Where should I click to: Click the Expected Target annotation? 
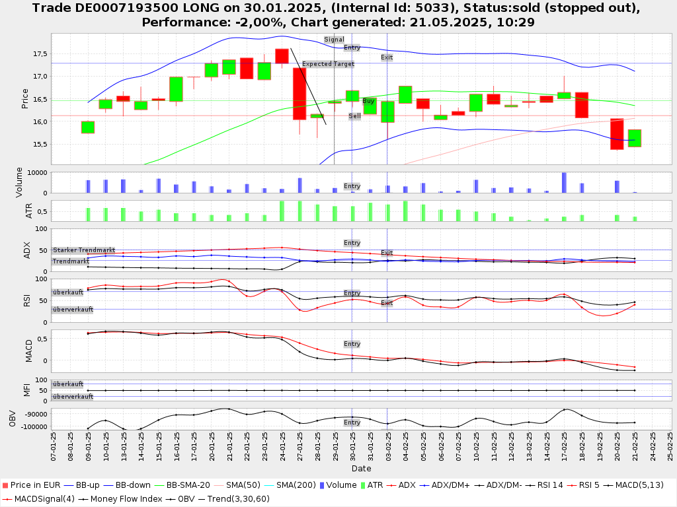point(328,64)
